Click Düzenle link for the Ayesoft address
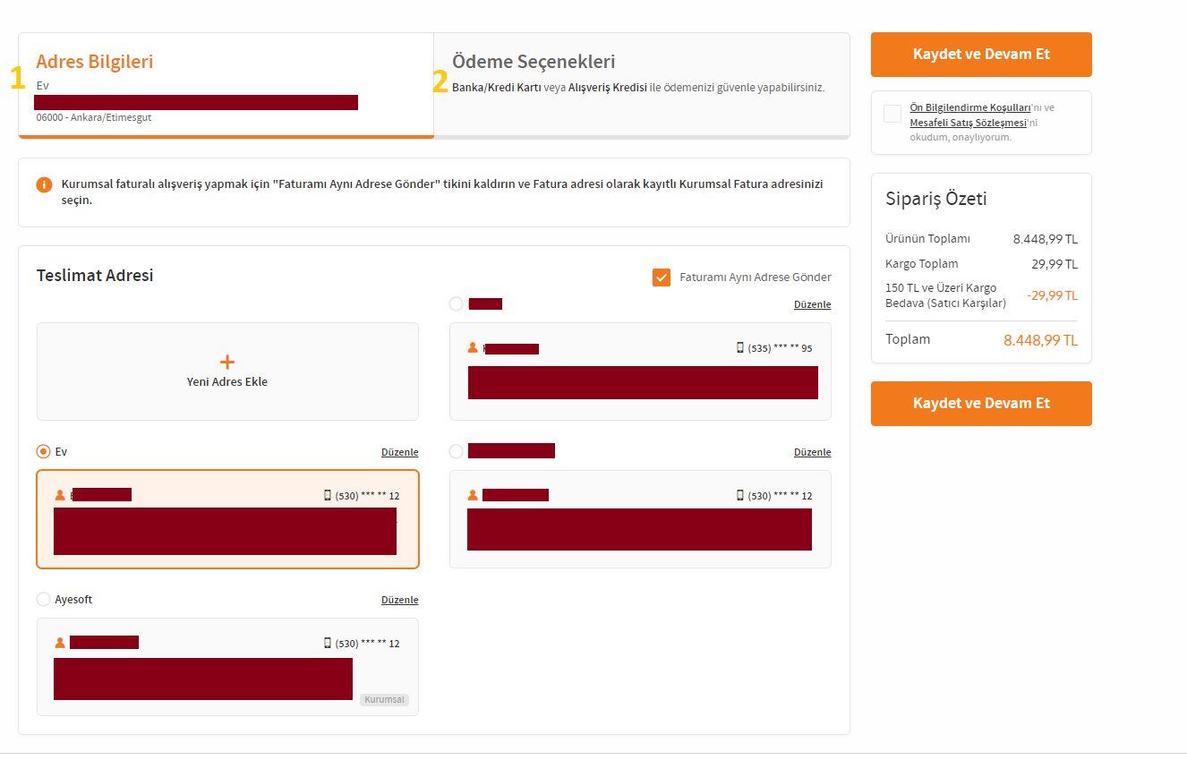This screenshot has width=1187, height=777. [400, 601]
